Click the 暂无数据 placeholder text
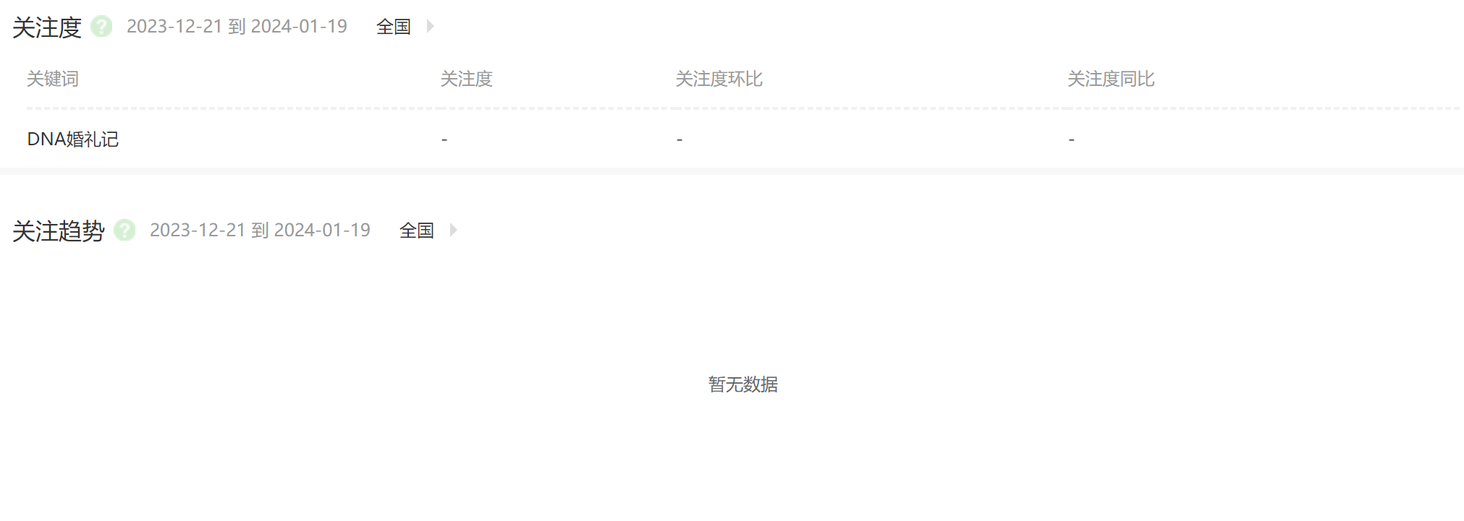1464x521 pixels. point(743,384)
